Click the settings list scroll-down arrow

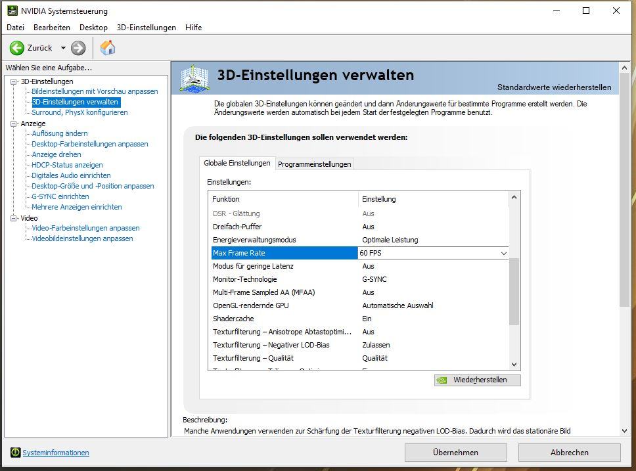click(x=514, y=365)
